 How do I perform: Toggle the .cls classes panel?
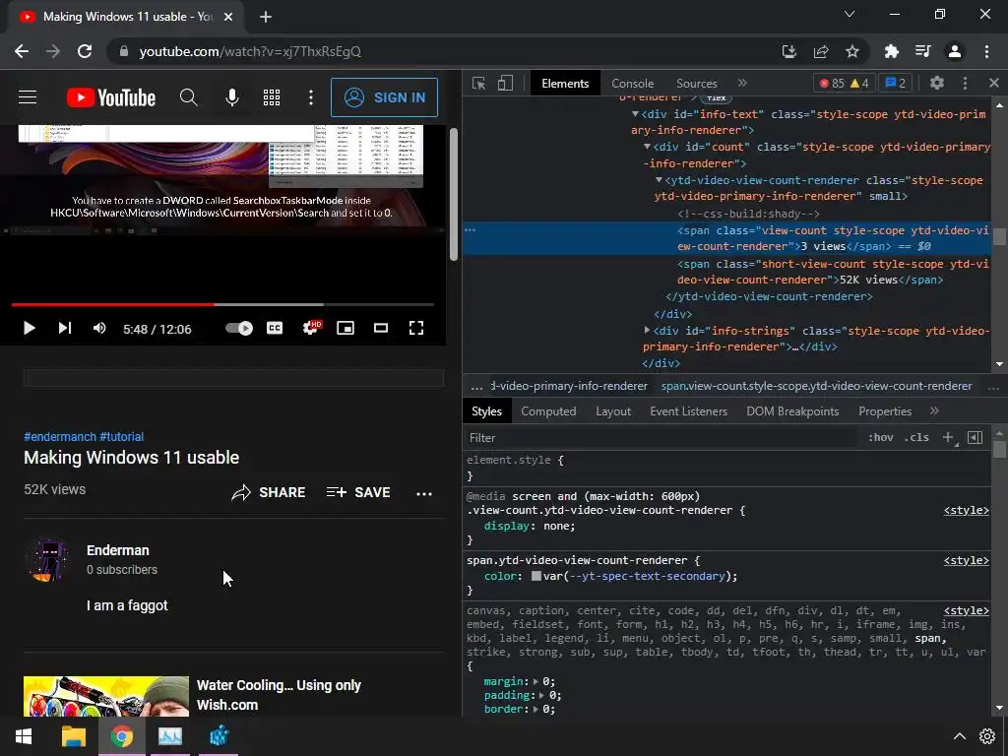(x=916, y=437)
